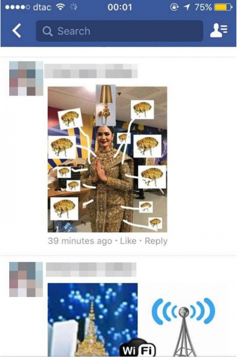
Task: Open the blue sparkle pagoda image
Action: point(93,320)
